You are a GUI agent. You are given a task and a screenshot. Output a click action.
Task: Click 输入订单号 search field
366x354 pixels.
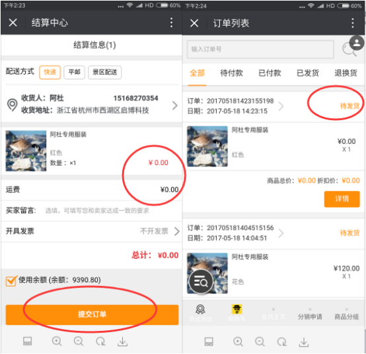(x=260, y=50)
